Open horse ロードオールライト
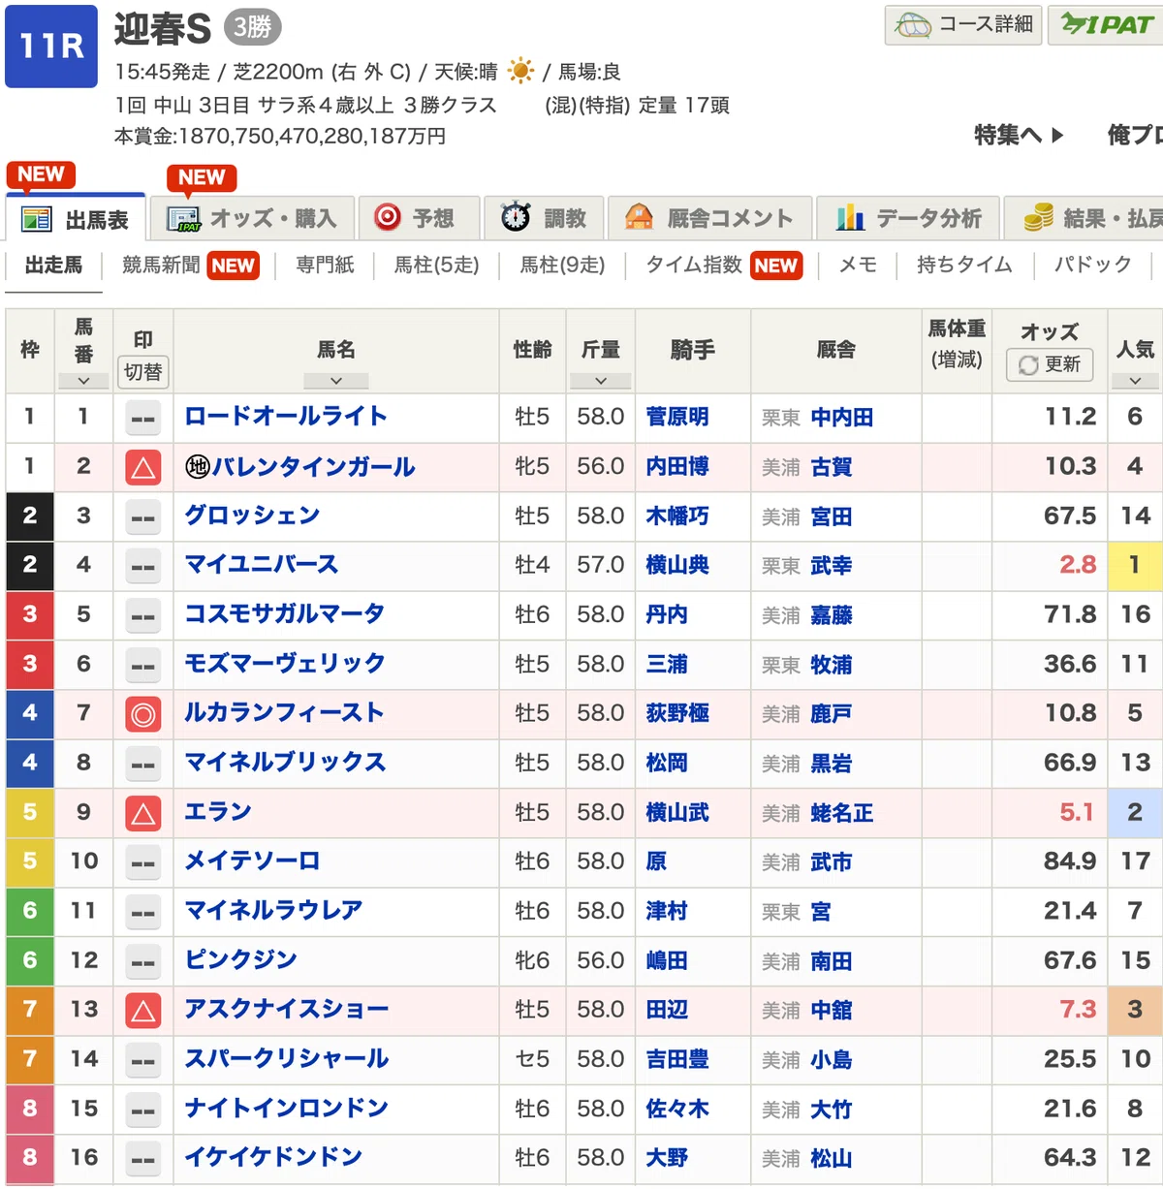The height and width of the screenshot is (1189, 1163). tap(286, 417)
